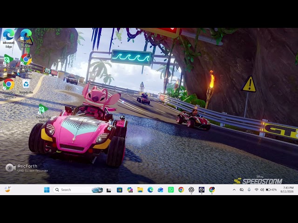Switch to Google Chrome on the taskbar
The width and height of the screenshot is (298, 223).
(181, 190)
